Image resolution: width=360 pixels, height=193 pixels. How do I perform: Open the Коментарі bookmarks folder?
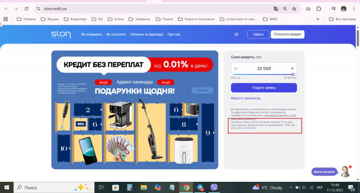[x=75, y=19]
